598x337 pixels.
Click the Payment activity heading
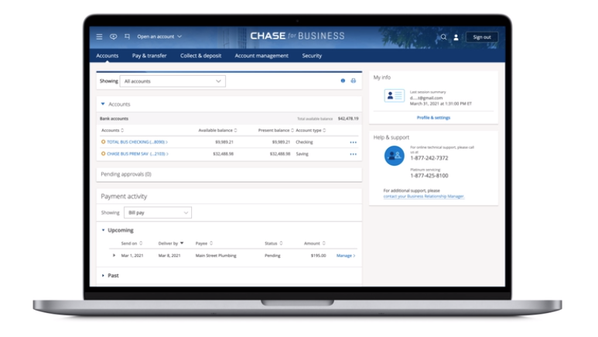point(124,197)
